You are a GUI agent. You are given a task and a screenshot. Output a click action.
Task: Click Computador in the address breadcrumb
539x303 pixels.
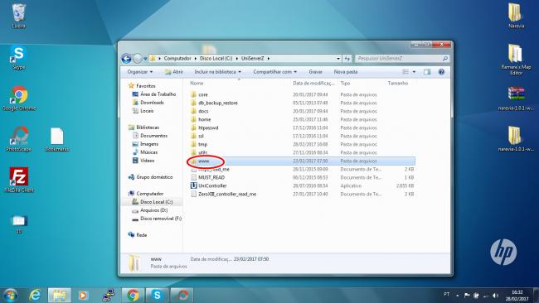(177, 58)
